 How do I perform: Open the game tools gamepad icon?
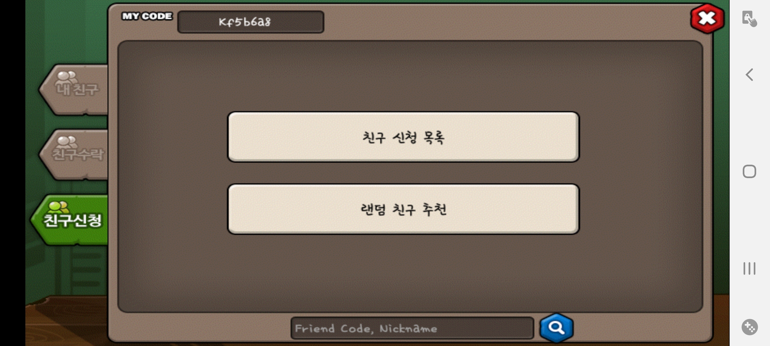[x=749, y=327]
